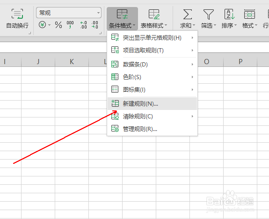This screenshot has height=219, width=269.
Task: Apply thousands separator 000 style
Action: pyautogui.click(x=70, y=25)
